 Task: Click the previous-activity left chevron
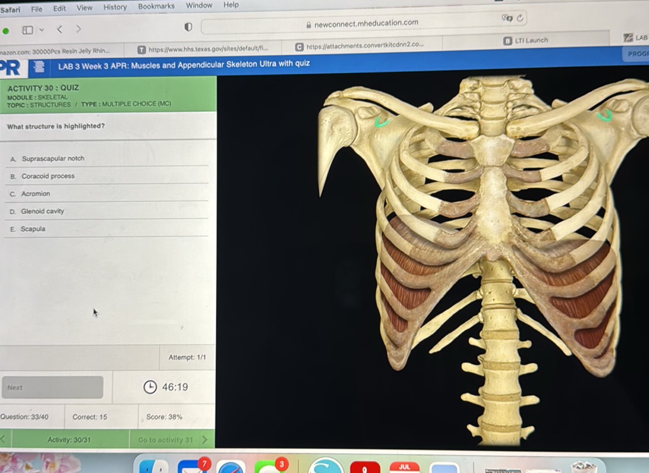click(4, 440)
